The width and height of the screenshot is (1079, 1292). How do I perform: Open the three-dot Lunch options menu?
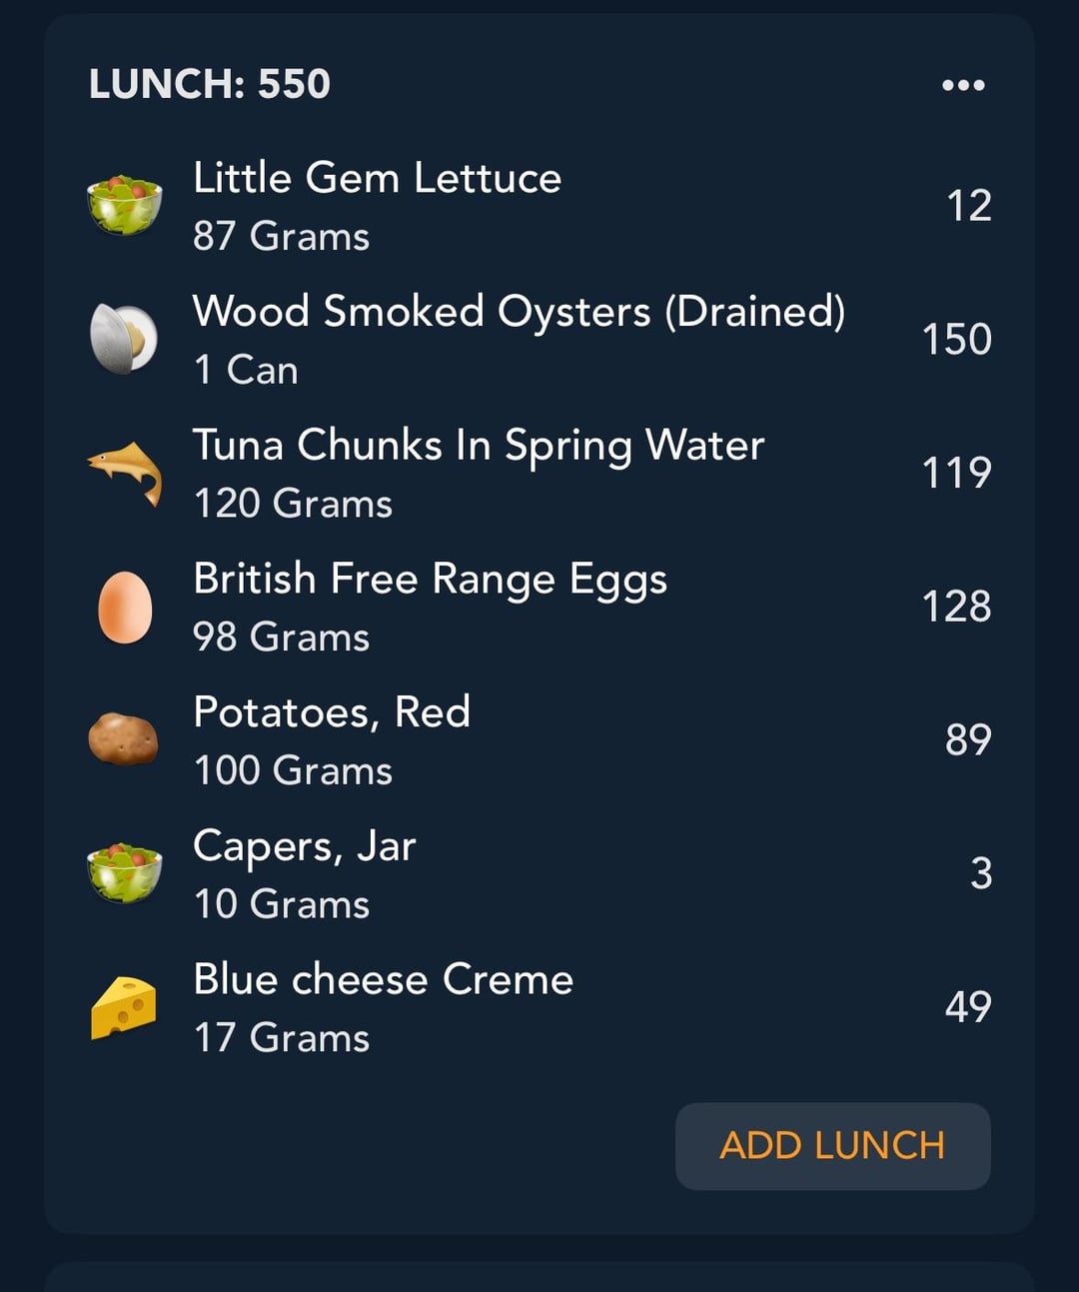point(963,85)
